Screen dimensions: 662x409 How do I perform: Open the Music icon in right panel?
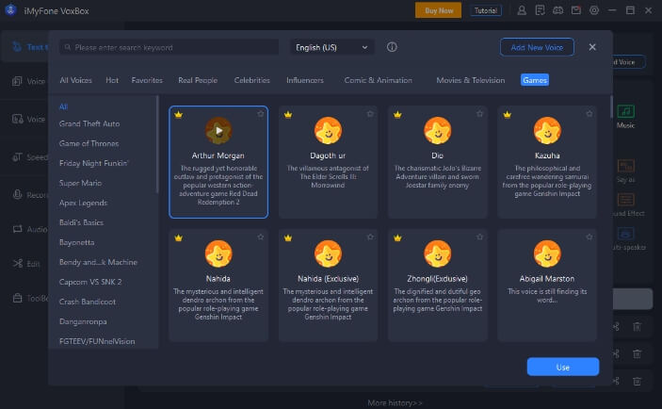click(x=625, y=111)
